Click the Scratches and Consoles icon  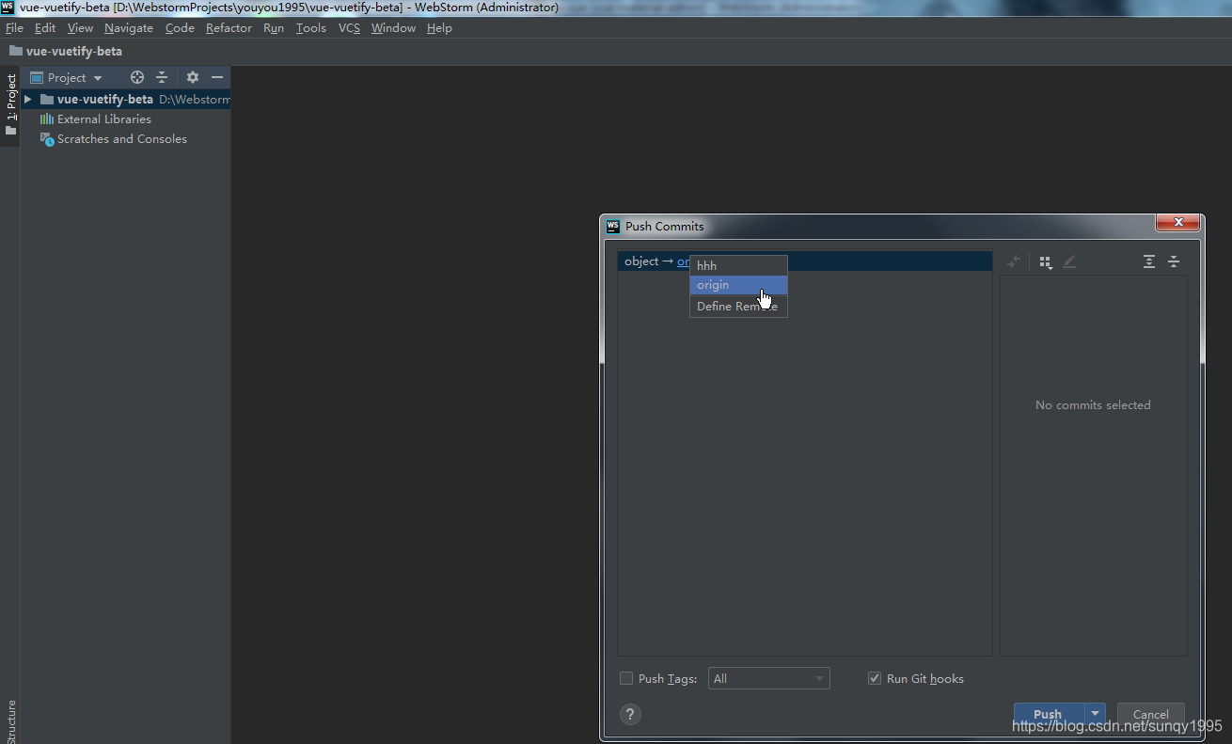pos(46,139)
